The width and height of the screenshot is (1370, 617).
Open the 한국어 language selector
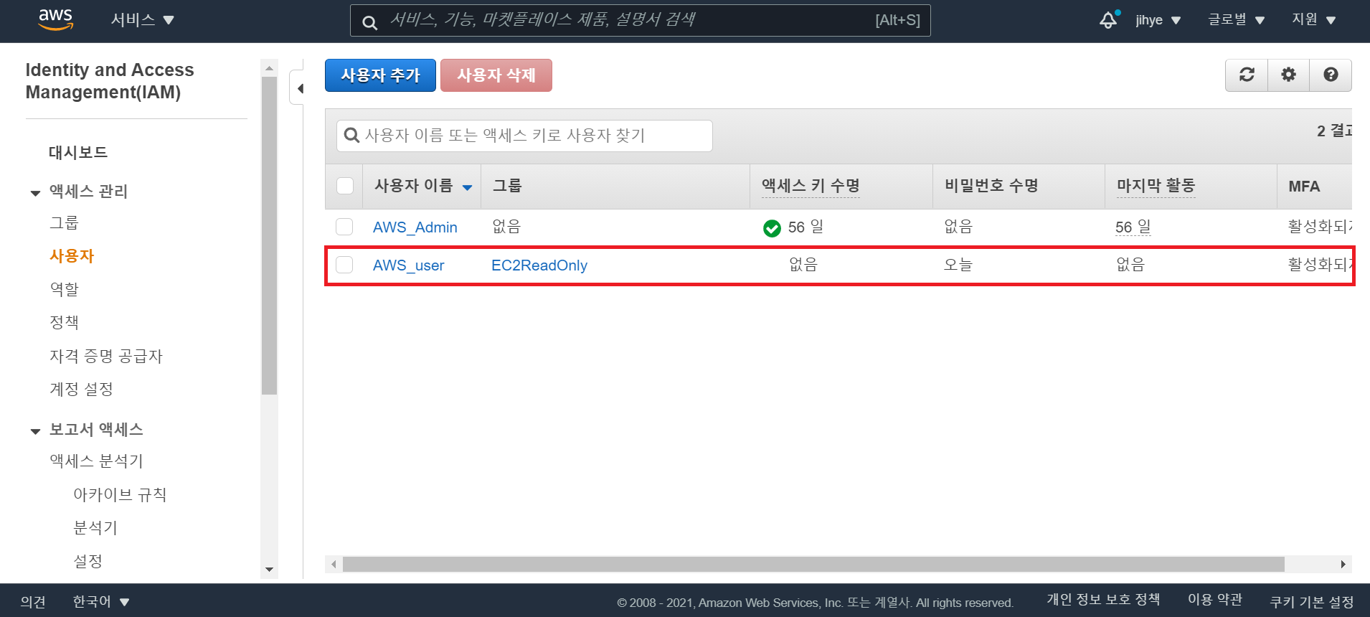pyautogui.click(x=100, y=601)
